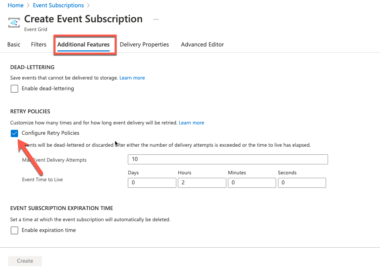380x270 pixels.
Task: Click the Create button
Action: [25, 261]
